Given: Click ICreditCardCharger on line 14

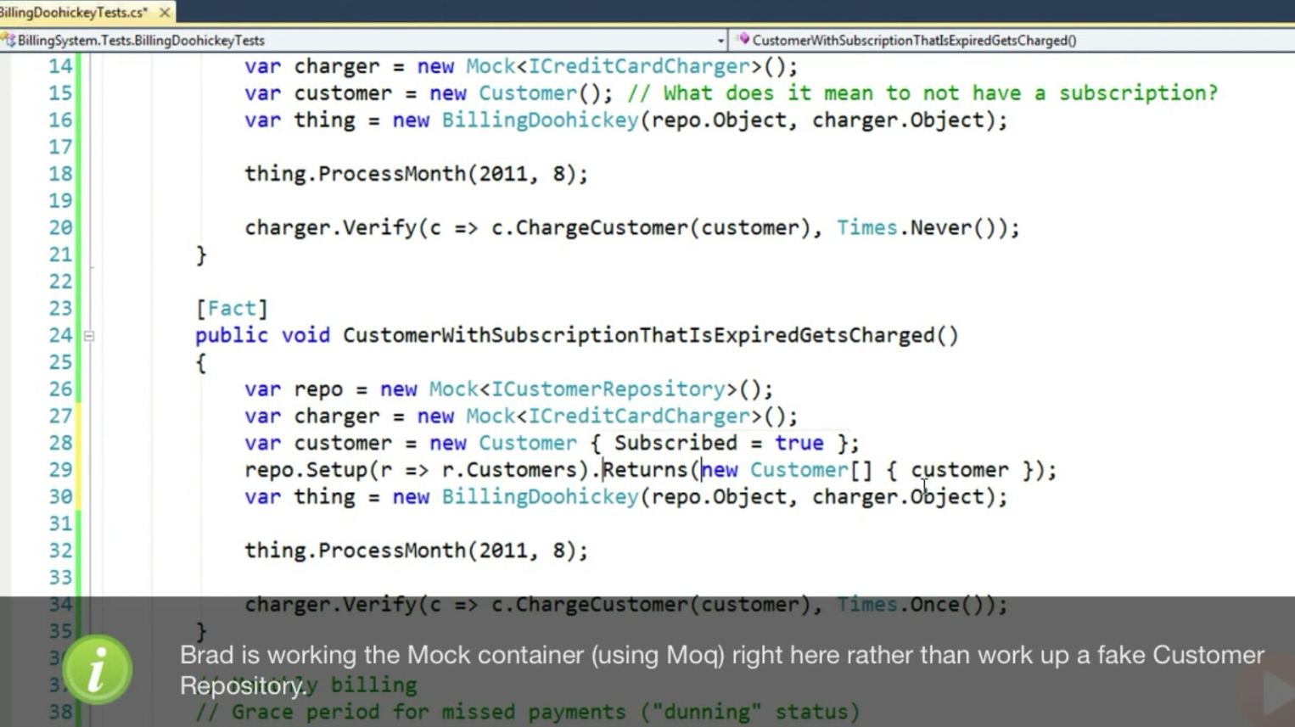Looking at the screenshot, I should click(x=639, y=66).
